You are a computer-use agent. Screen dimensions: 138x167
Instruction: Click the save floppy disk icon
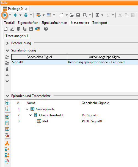[x=78, y=15]
